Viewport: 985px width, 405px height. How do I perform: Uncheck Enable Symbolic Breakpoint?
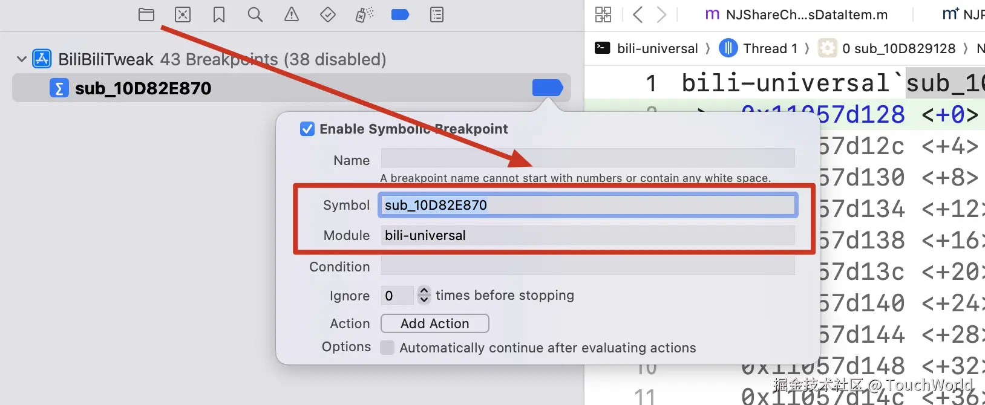point(307,129)
